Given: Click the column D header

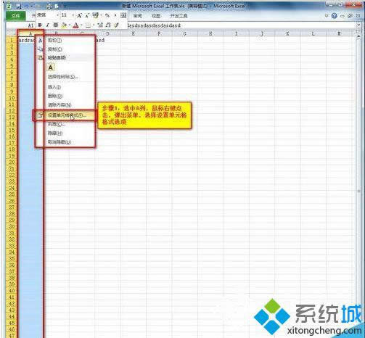Looking at the screenshot, I should pos(107,33).
